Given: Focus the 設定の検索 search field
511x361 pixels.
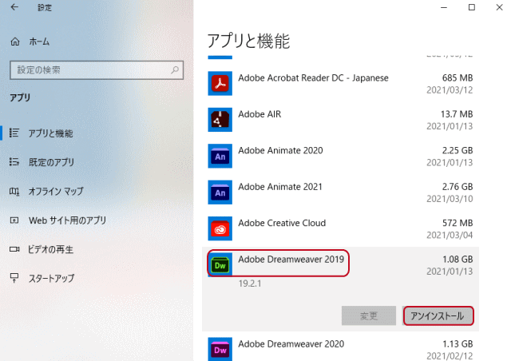Looking at the screenshot, I should 97,69.
